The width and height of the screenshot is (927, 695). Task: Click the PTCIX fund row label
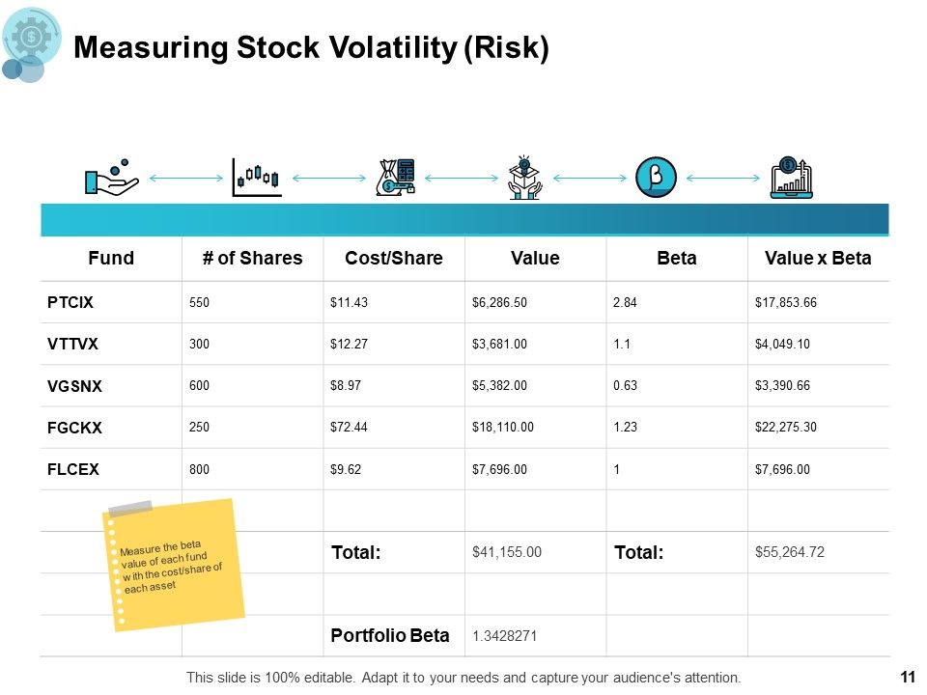(x=70, y=302)
